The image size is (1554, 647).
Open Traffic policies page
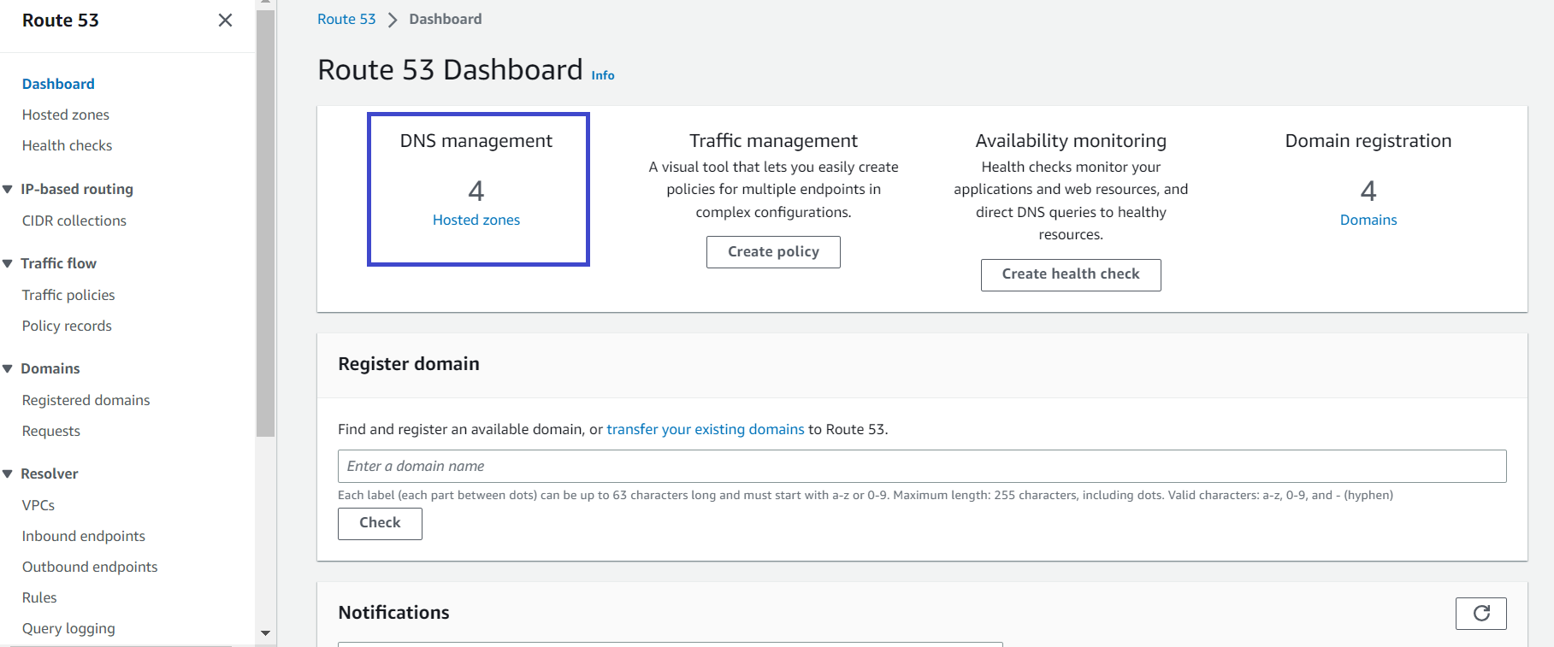point(68,295)
